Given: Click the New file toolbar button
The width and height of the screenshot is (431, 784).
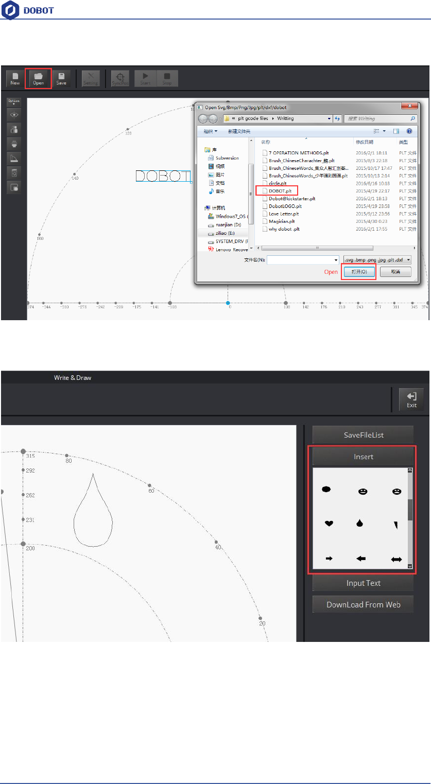Looking at the screenshot, I should pos(15,78).
